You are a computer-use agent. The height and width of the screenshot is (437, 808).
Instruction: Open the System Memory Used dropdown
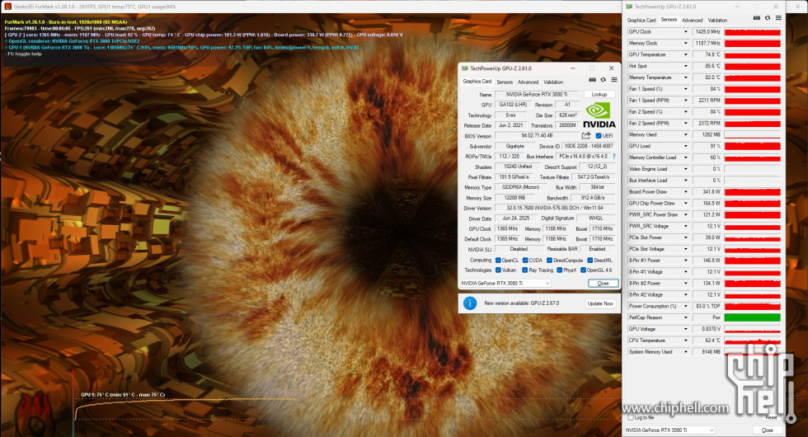685,352
